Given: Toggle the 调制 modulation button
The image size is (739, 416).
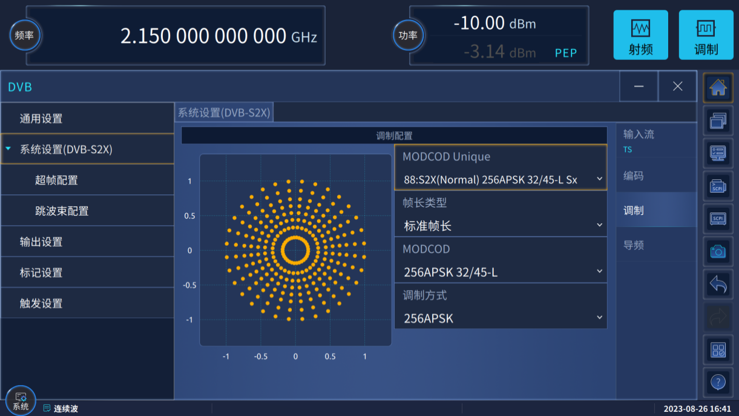Looking at the screenshot, I should (x=706, y=35).
